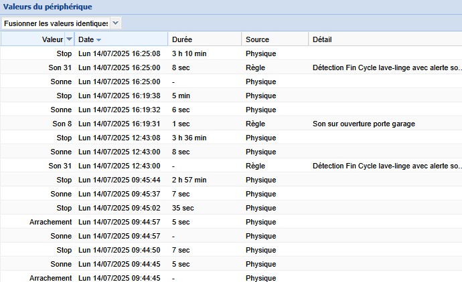This screenshot has width=462, height=282.
Task: Click the date Lun 14/07/2025 16:25:08
Action: tap(119, 53)
